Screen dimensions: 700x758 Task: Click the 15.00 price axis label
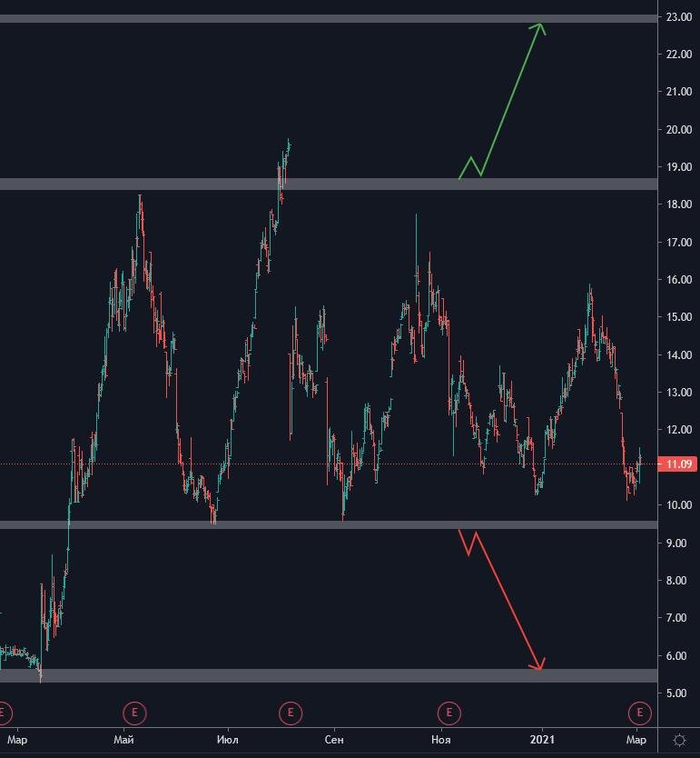click(x=679, y=316)
